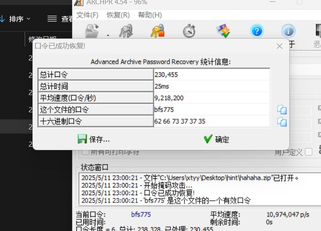Viewport: 321px width, 231px height.
Task: Open the 文件(F) menu
Action: 87,15
